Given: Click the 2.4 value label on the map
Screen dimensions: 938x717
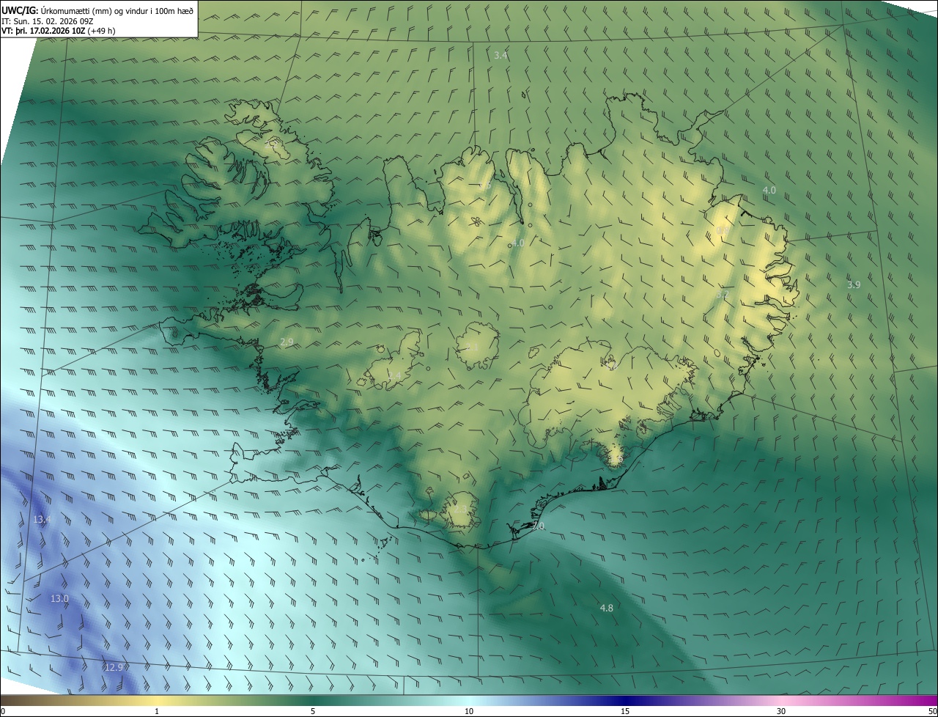Looking at the screenshot, I should click(394, 376).
